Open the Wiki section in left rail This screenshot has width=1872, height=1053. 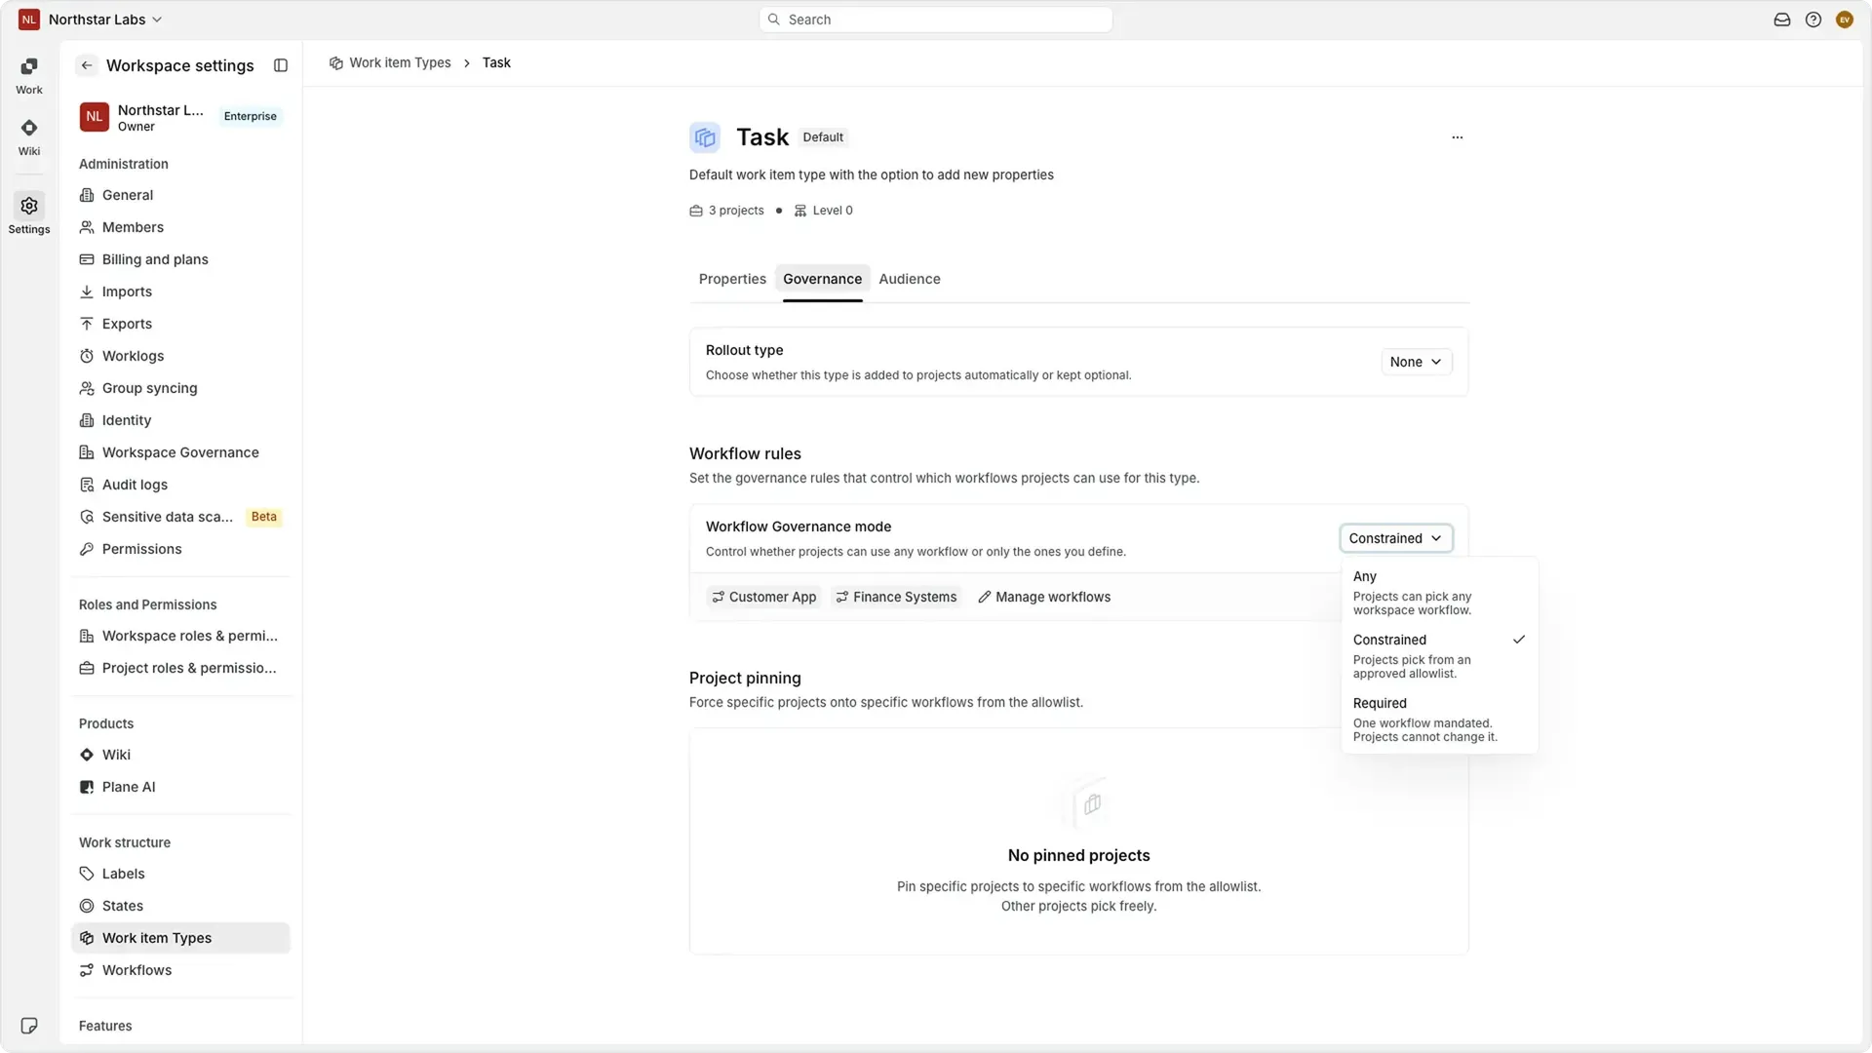(x=29, y=137)
